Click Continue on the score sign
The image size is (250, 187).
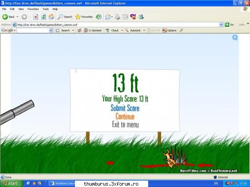point(125,116)
